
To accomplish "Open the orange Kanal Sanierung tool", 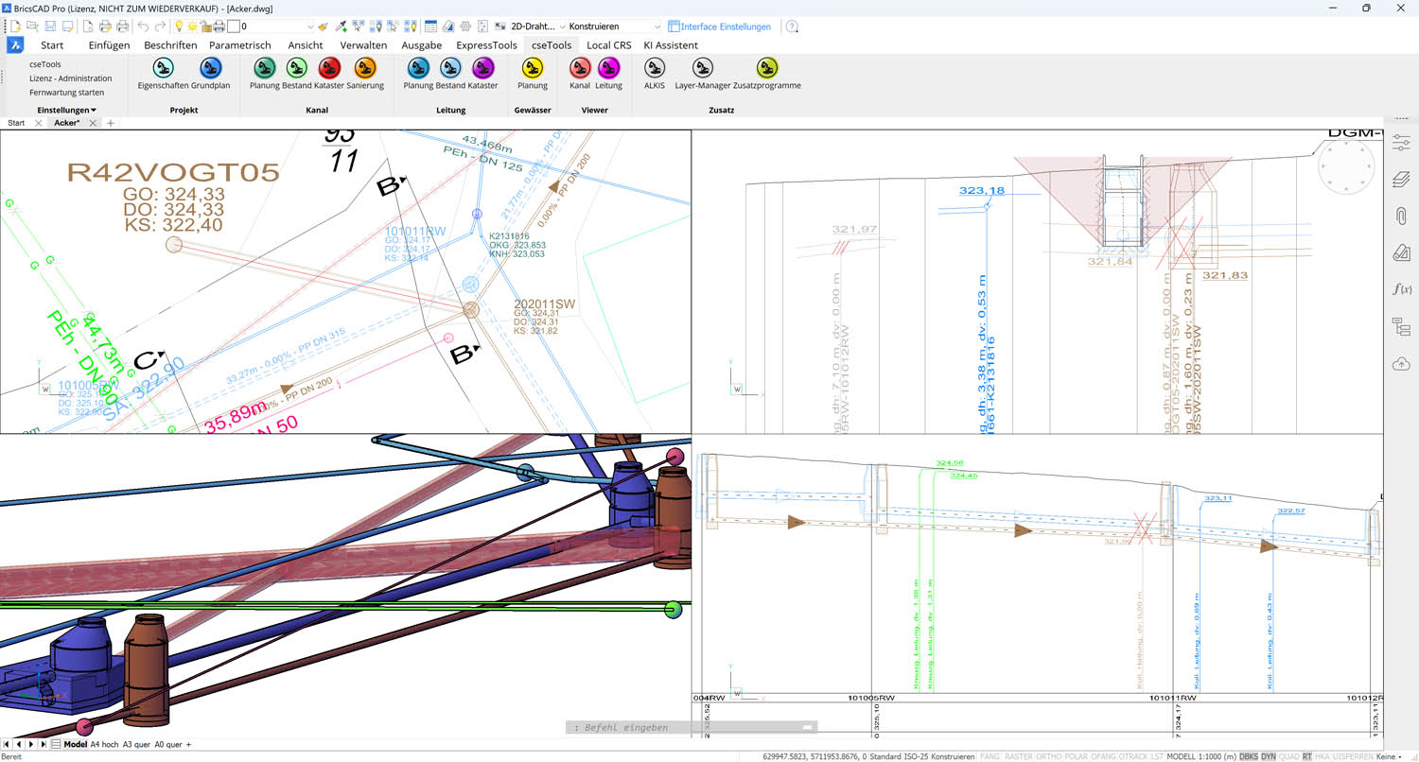I will tap(365, 68).
